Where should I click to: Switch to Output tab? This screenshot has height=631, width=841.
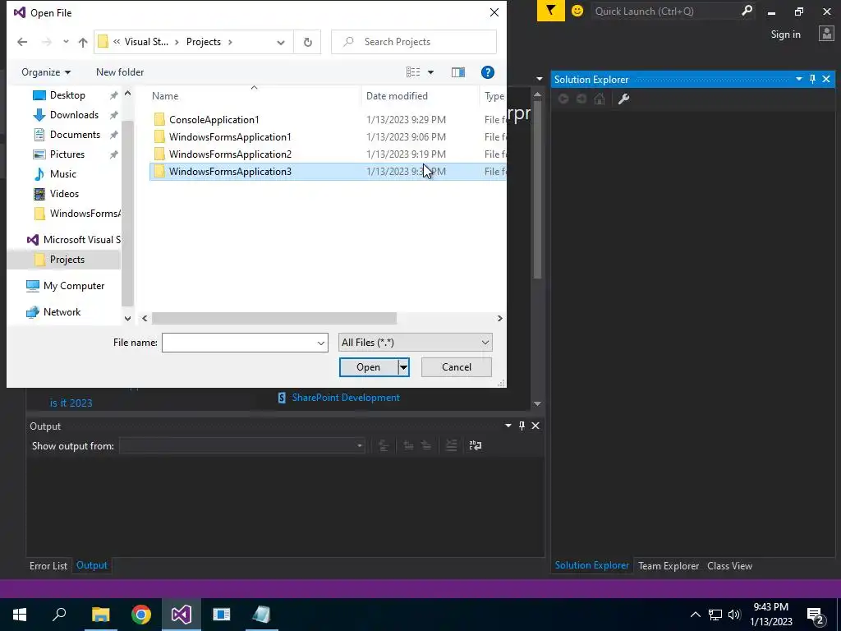[92, 565]
